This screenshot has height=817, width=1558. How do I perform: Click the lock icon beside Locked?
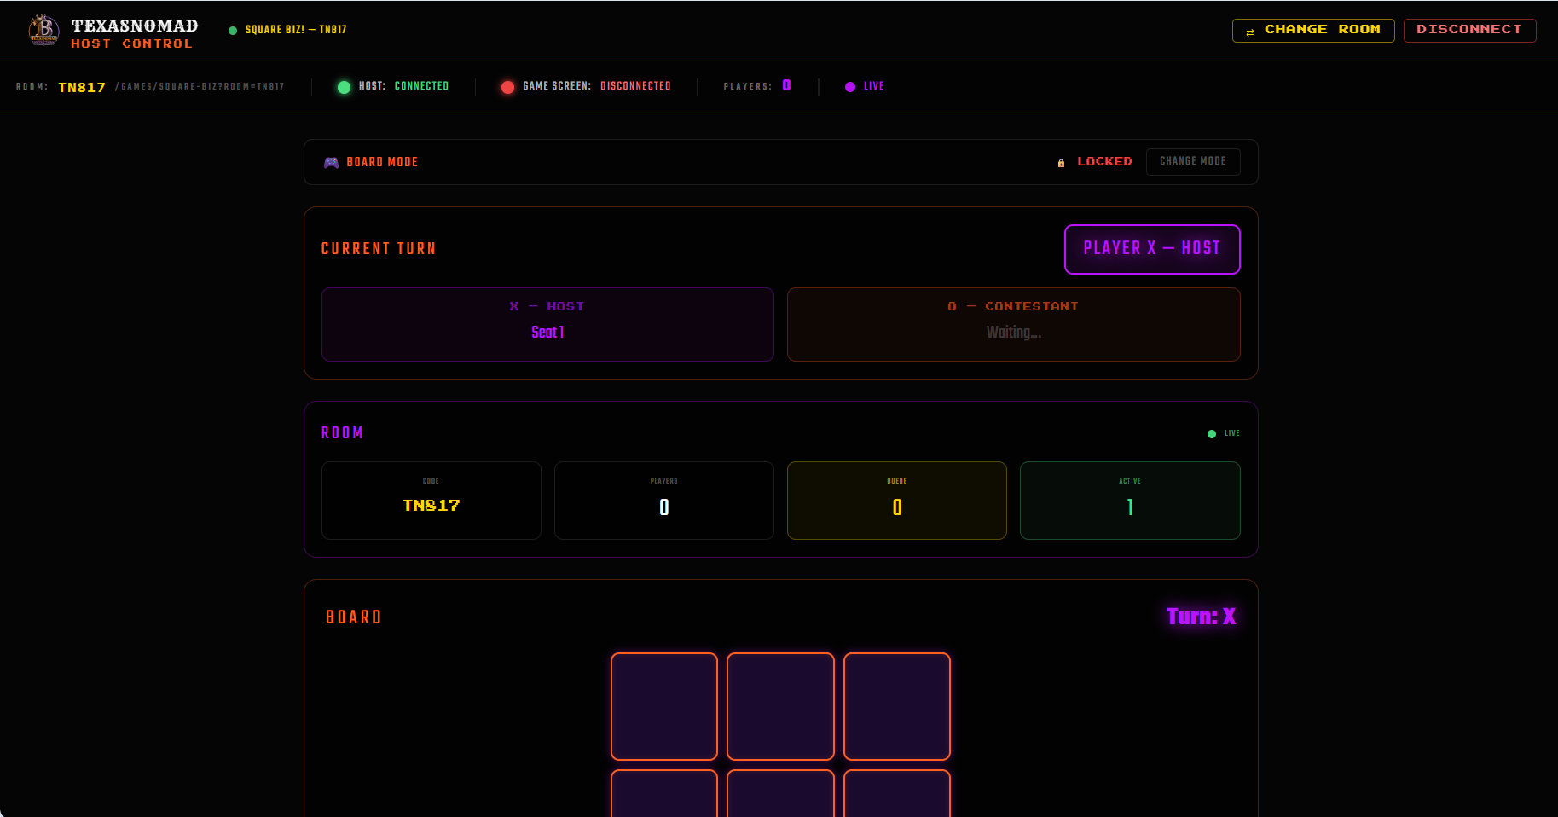pos(1061,162)
